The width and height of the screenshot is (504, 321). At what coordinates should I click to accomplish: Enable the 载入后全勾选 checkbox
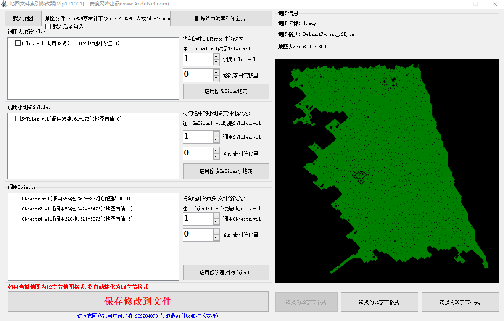48,26
